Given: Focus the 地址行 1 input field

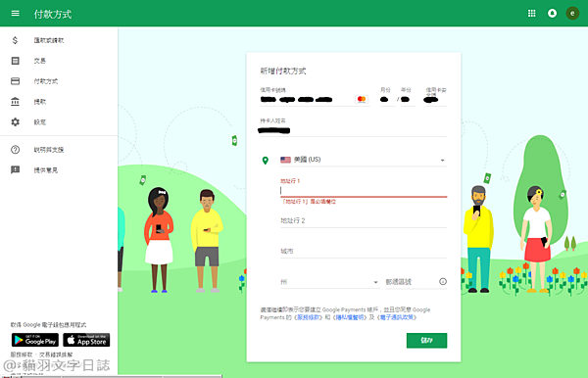Looking at the screenshot, I should pyautogui.click(x=364, y=191).
